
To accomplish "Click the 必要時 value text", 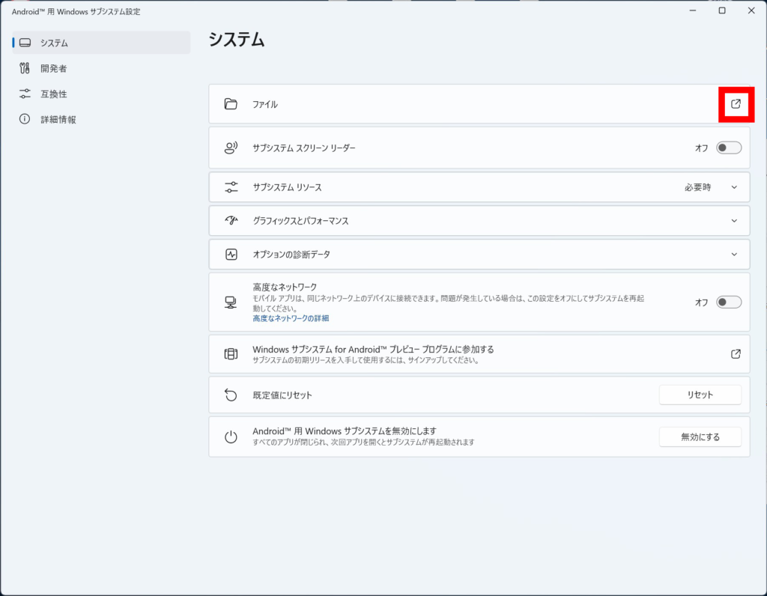I will click(x=697, y=187).
